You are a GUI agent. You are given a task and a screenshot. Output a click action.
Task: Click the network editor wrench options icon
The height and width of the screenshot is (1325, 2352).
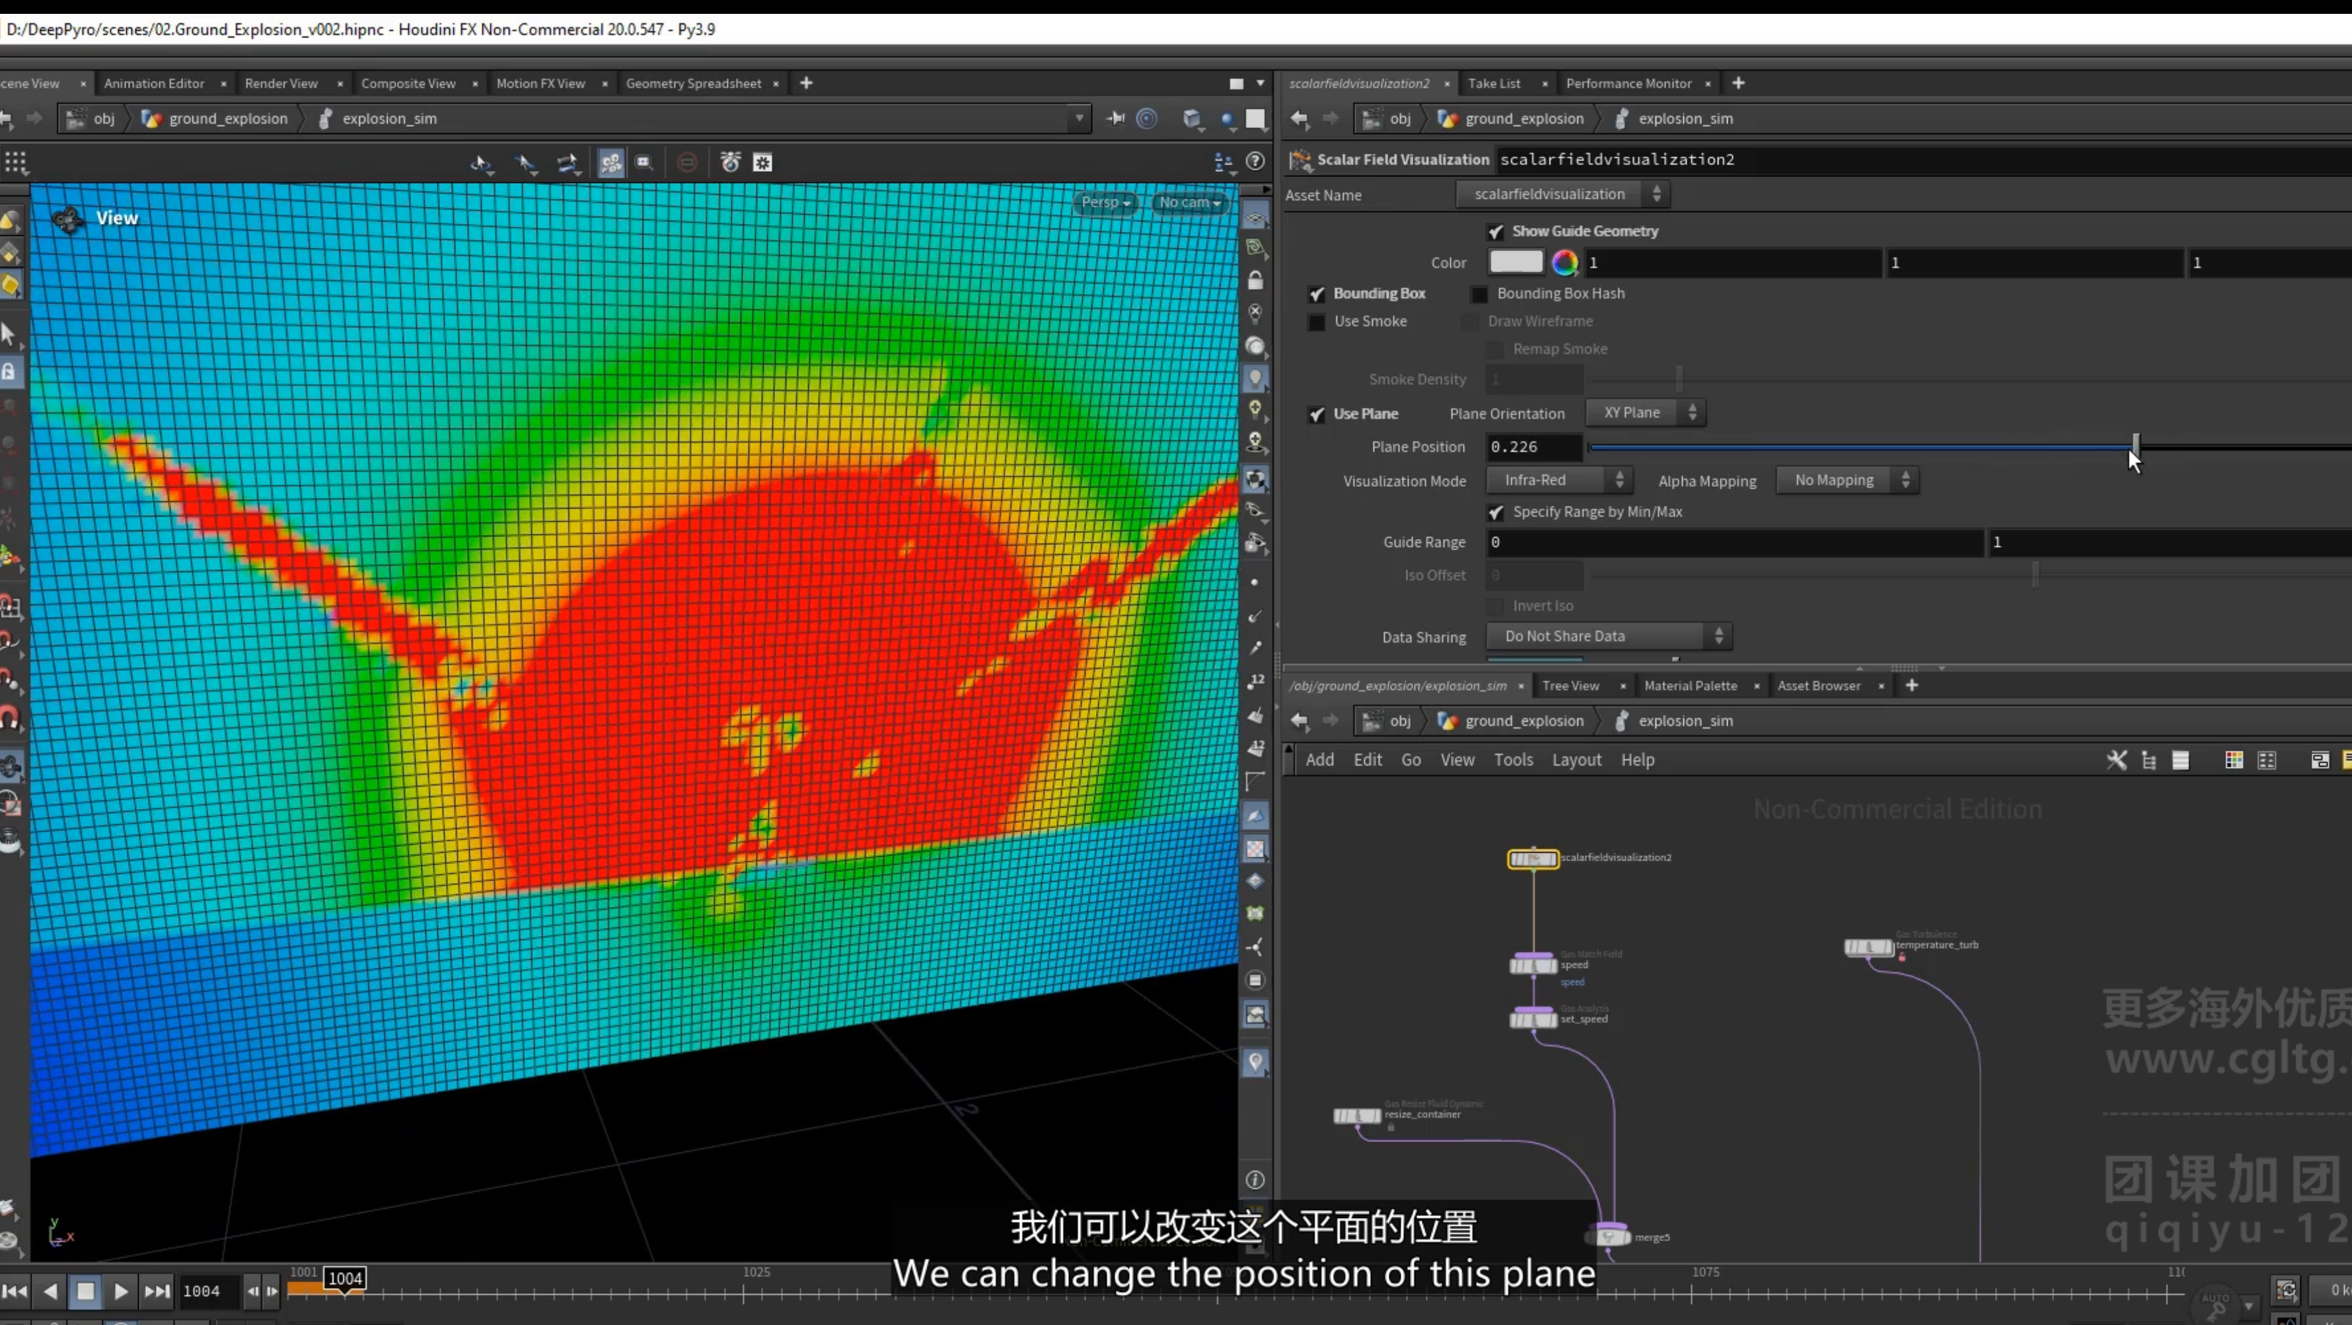2115,760
